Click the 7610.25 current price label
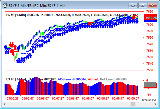Screen dimensions: 160x109 point(151,18)
